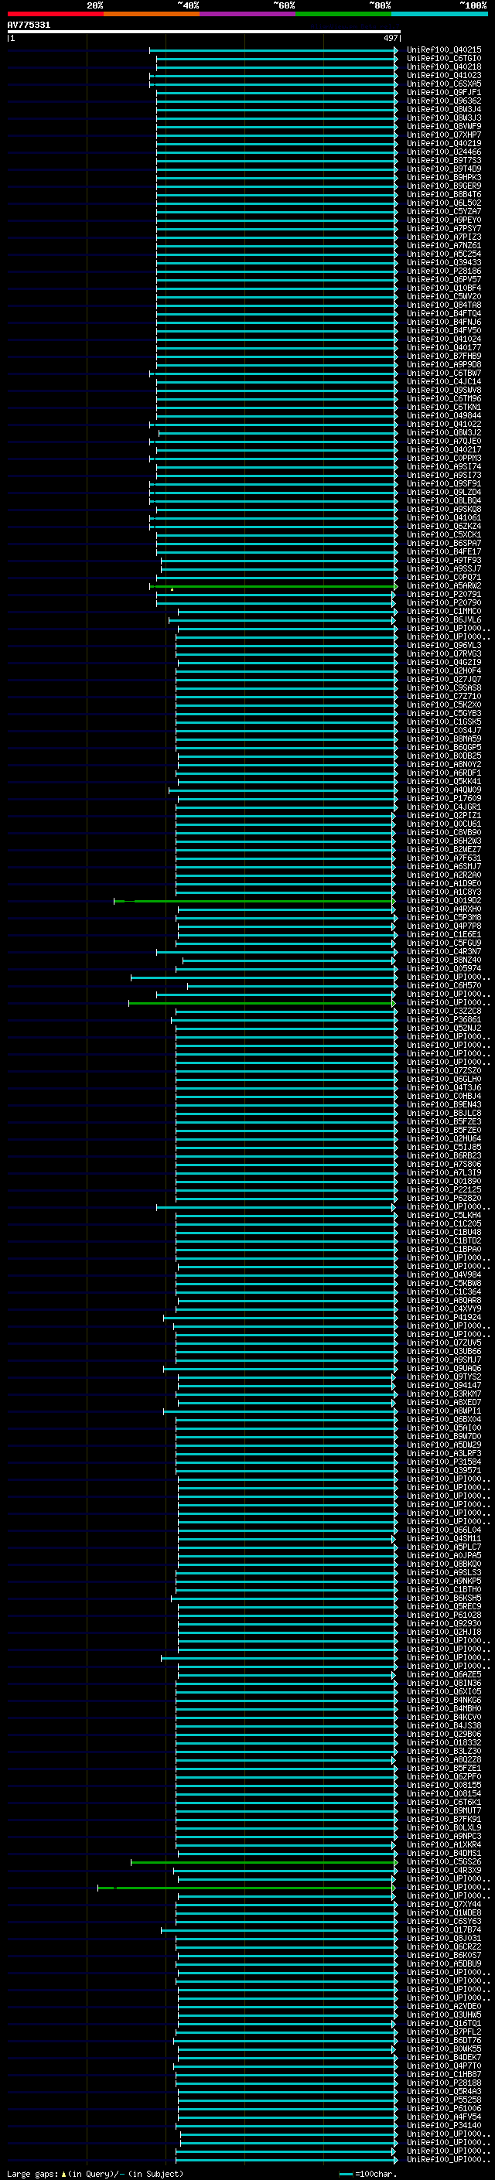Select UniRef100_C5GYB3 entry
This screenshot has width=495, height=2180.
tap(444, 714)
